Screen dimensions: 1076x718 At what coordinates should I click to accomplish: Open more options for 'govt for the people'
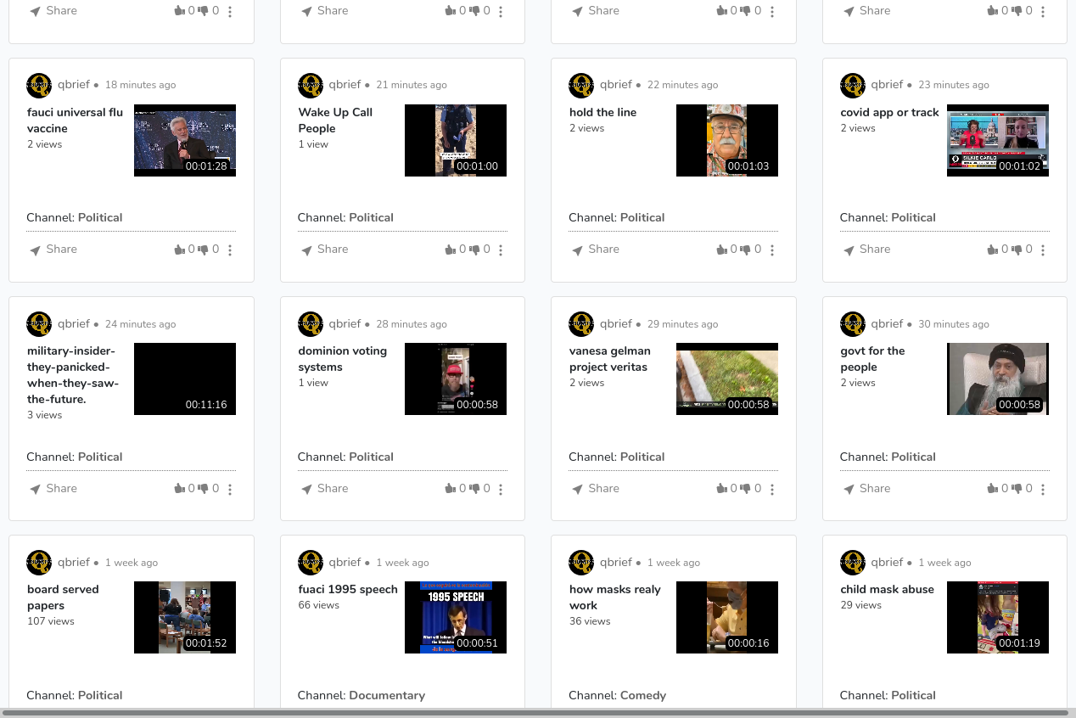pos(1043,490)
